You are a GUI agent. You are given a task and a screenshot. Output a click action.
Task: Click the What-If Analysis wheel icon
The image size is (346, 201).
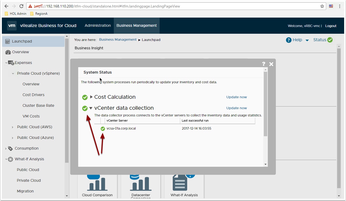click(10, 159)
